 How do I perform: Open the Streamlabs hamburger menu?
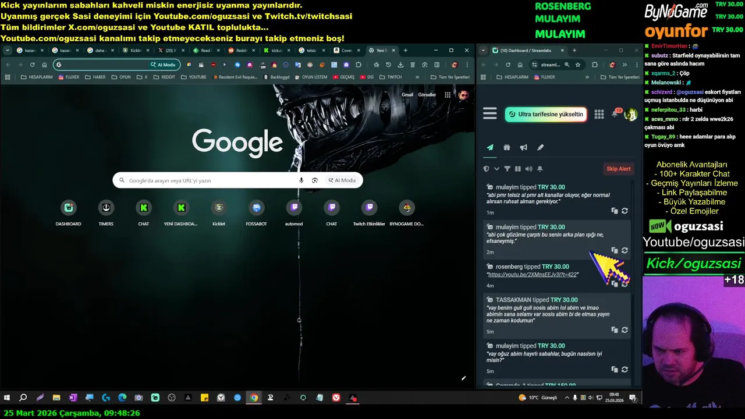pyautogui.click(x=489, y=114)
